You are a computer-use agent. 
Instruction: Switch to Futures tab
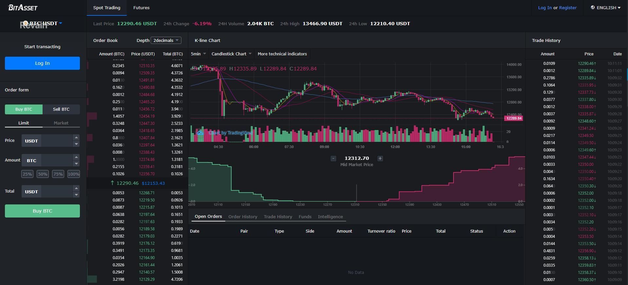(141, 8)
